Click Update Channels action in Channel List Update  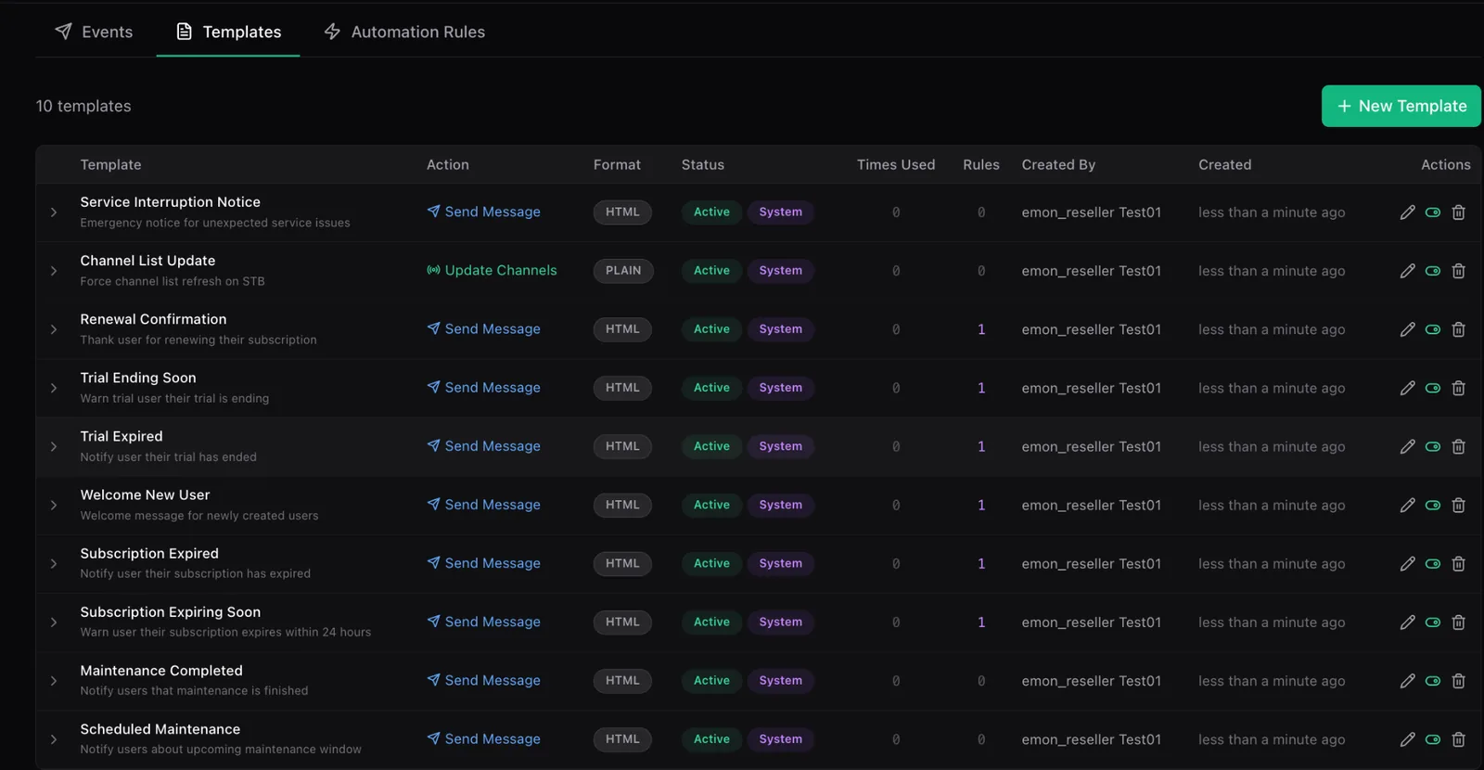tap(492, 271)
